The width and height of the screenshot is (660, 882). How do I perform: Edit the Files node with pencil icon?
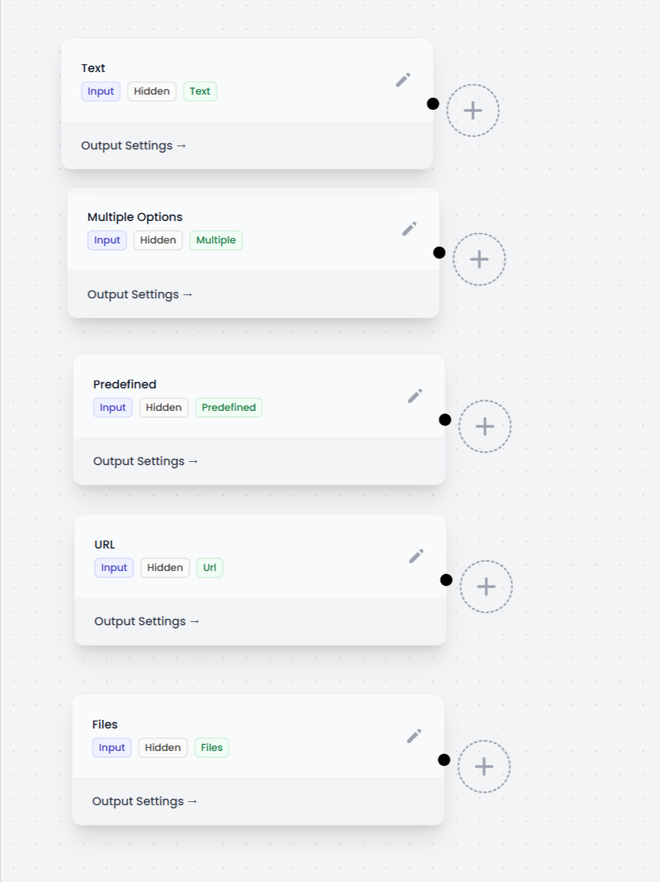pos(414,736)
